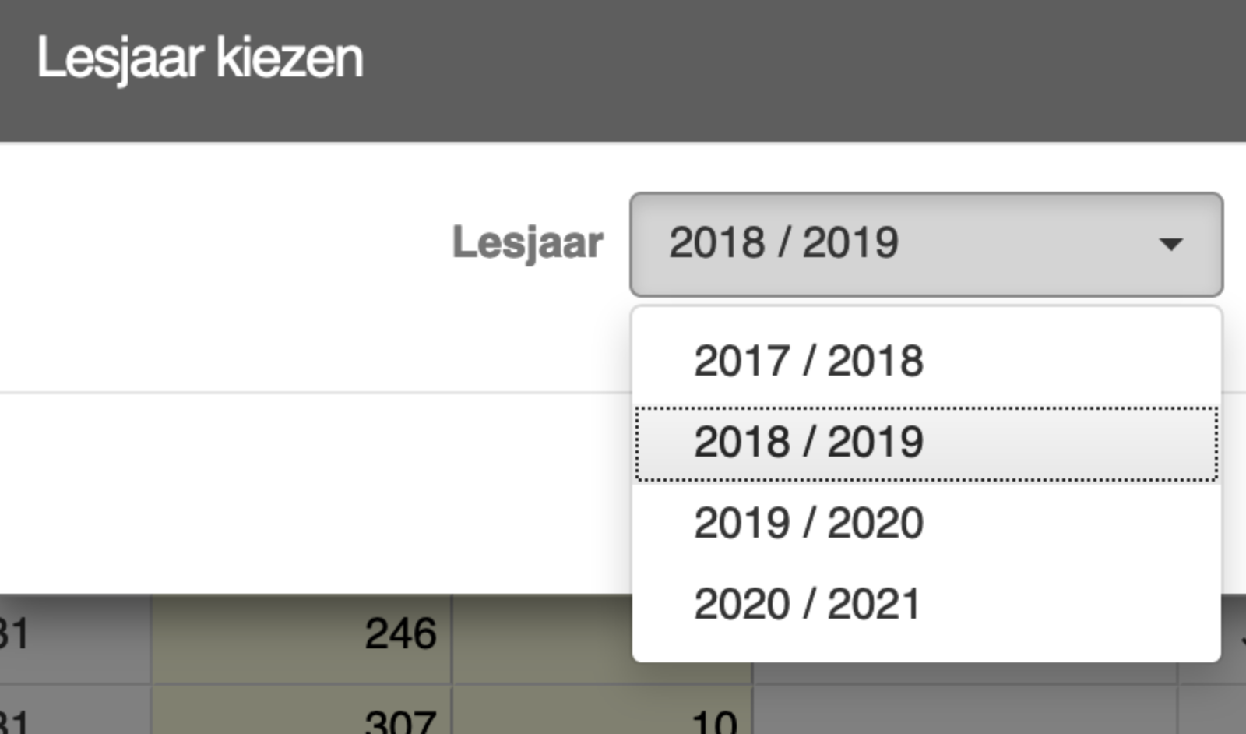Pick 2019 / 2020 from the Lesjaar list
1246x734 pixels.
[808, 523]
